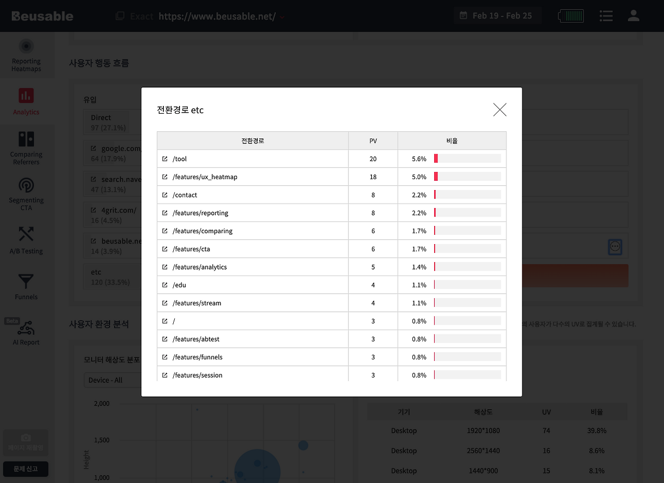Open external link icon for /edu

tap(165, 285)
